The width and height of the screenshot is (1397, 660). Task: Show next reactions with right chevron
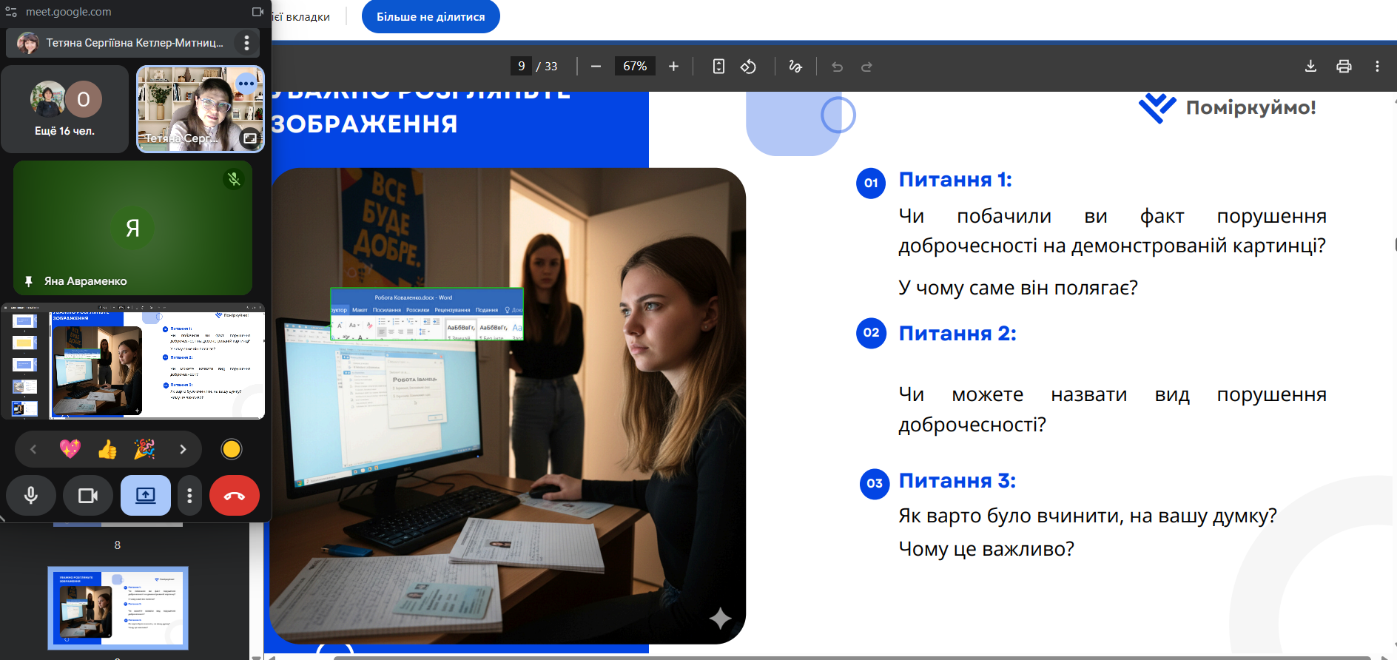point(183,449)
